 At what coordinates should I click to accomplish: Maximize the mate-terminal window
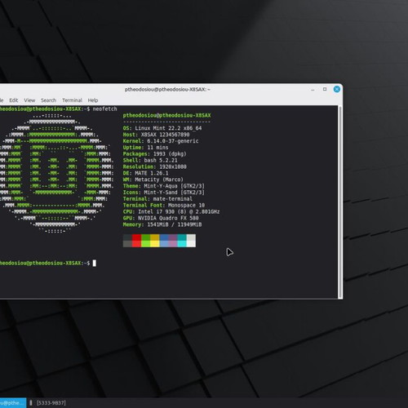[325, 89]
